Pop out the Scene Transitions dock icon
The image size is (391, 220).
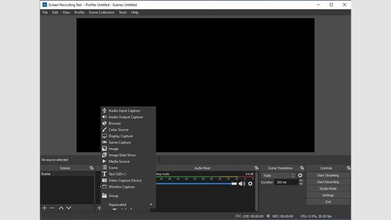pyautogui.click(x=302, y=168)
